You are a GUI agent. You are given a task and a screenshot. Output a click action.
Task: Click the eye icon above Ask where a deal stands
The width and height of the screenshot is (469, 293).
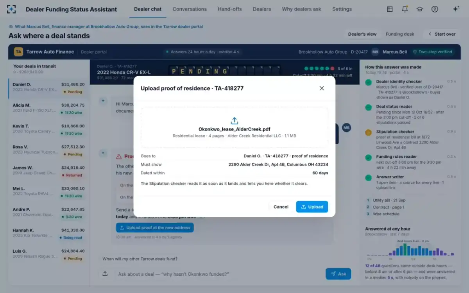tap(11, 27)
